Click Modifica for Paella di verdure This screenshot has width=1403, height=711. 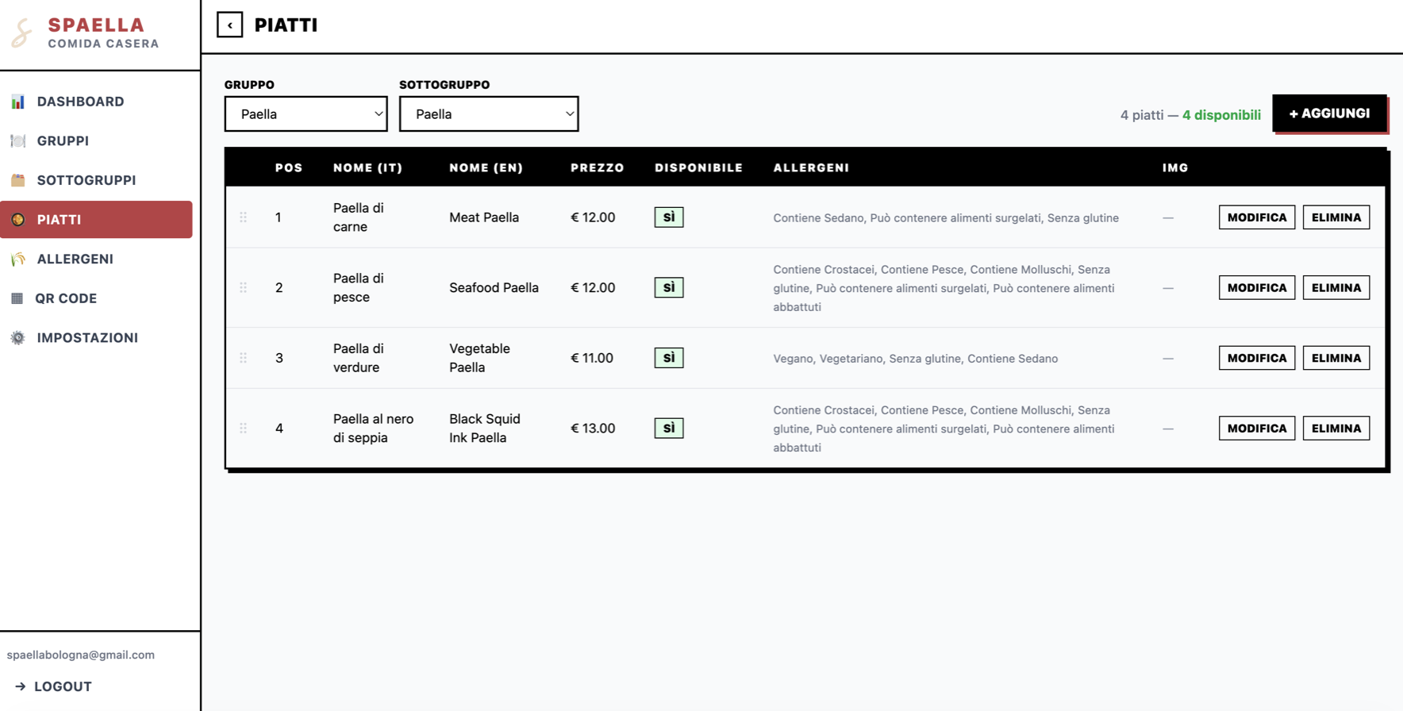1257,358
